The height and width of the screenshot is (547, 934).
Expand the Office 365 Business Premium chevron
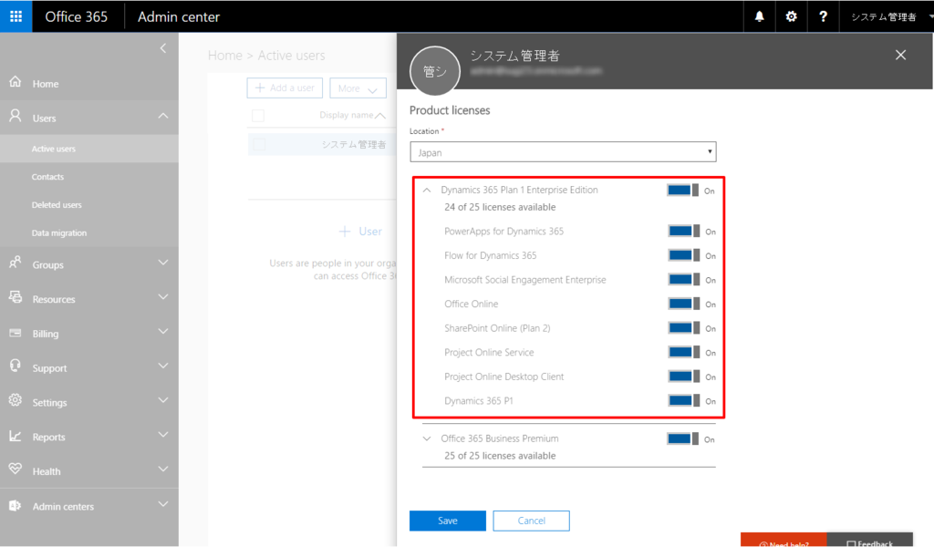coord(427,439)
